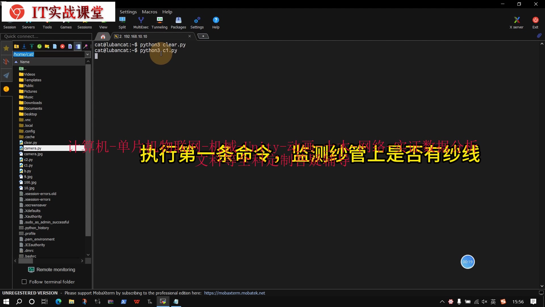Download selected files with blue arrow icon
This screenshot has width=545, height=307.
click(24, 46)
